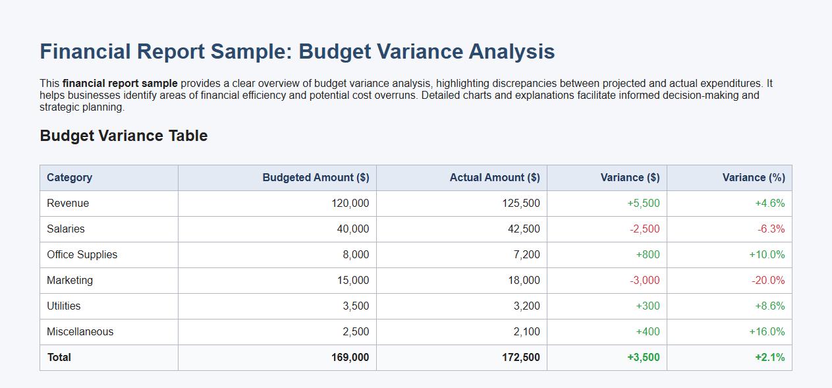
Task: Click the 'Category' column header
Action: (x=69, y=177)
